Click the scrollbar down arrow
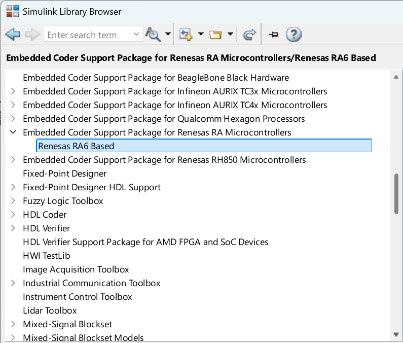 (396, 334)
